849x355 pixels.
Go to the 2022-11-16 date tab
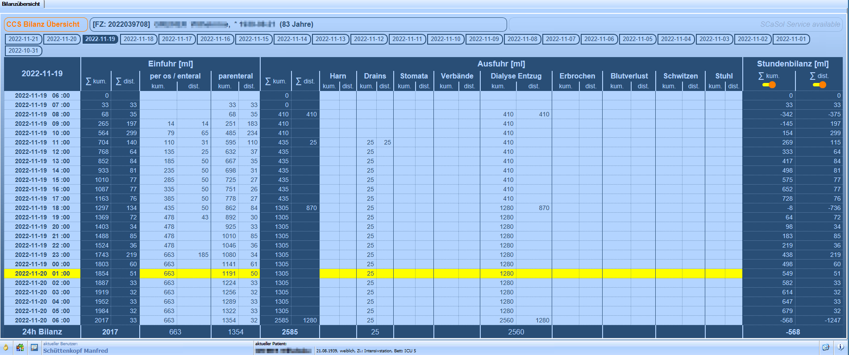point(215,39)
